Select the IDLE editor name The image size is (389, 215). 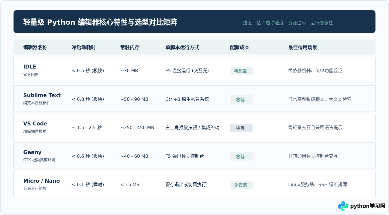(30, 67)
